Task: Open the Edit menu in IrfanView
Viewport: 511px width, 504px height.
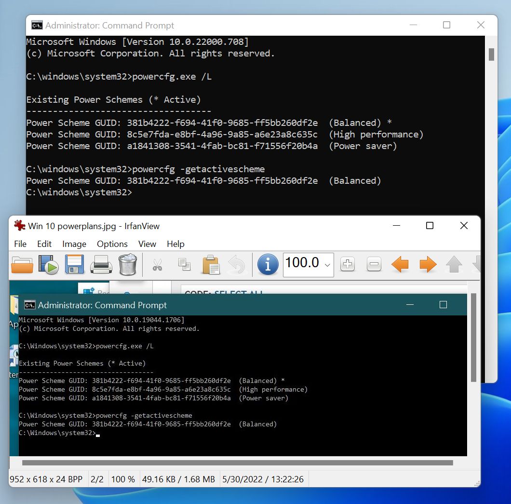Action: coord(44,244)
